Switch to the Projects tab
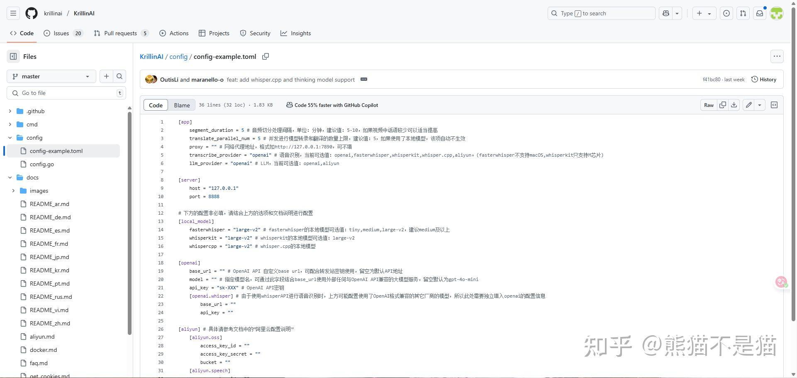Screen dimensions: 797x378 coord(214,33)
